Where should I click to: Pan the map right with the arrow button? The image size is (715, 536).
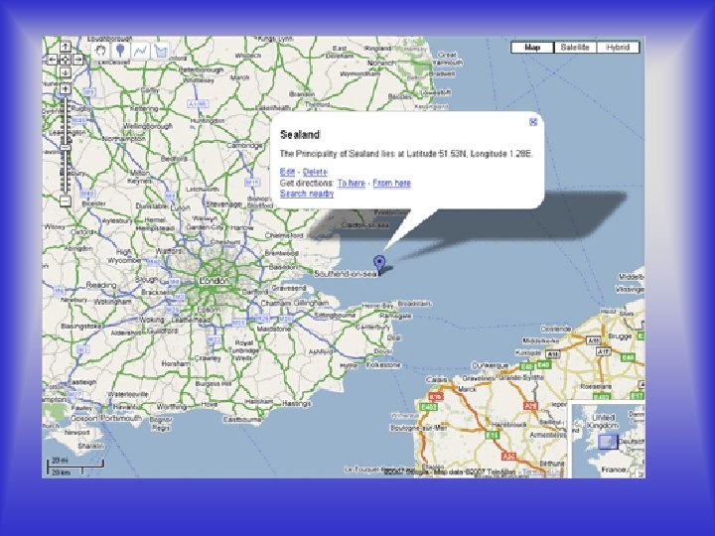click(78, 60)
